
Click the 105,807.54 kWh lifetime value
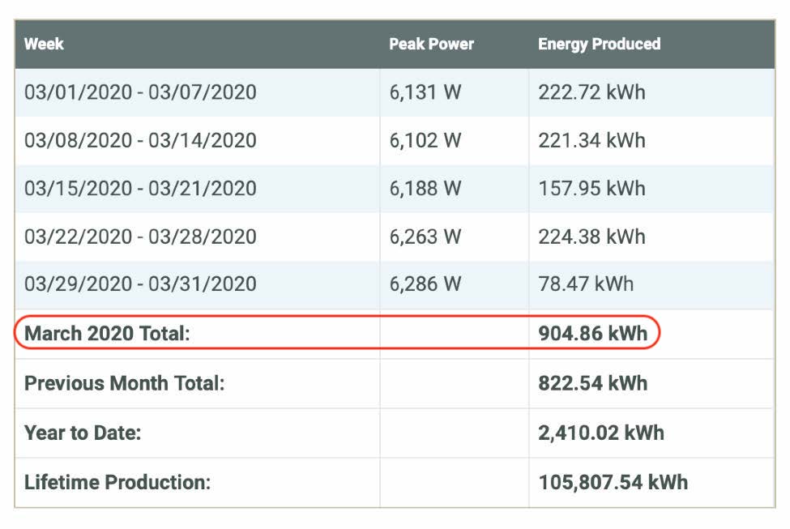click(613, 482)
